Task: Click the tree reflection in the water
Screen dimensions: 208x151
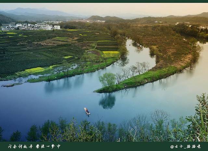Action: pyautogui.click(x=107, y=101)
